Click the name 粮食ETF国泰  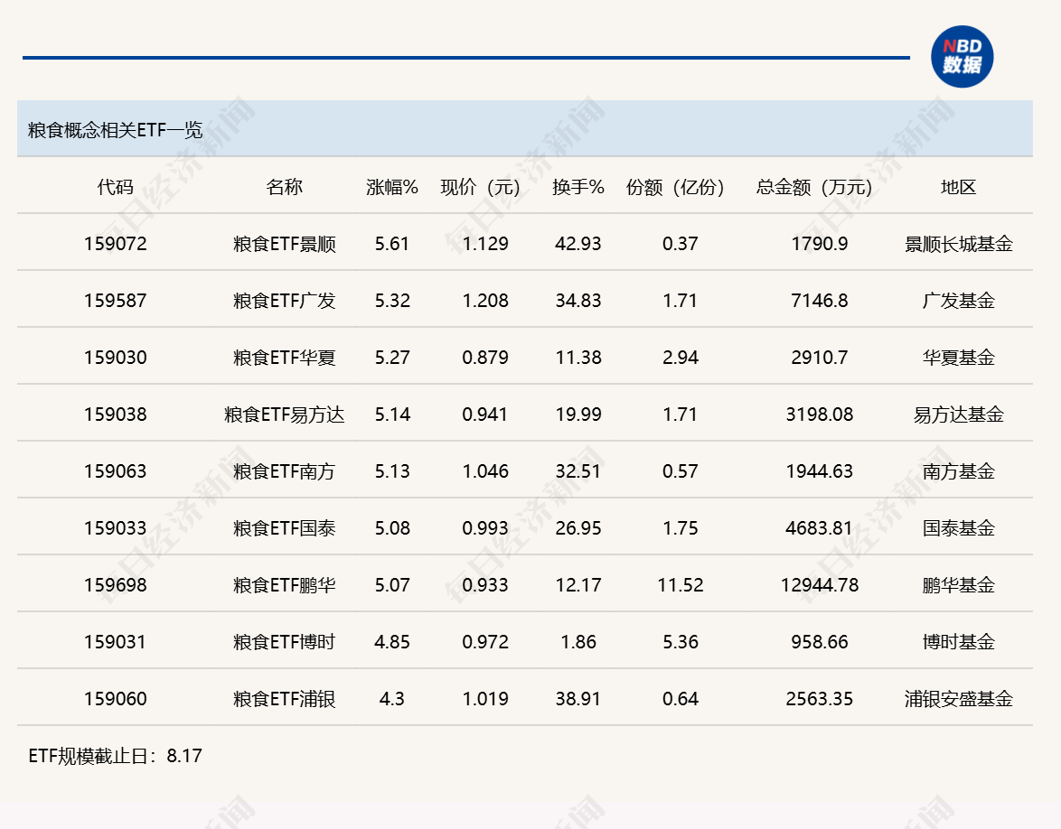coord(284,527)
